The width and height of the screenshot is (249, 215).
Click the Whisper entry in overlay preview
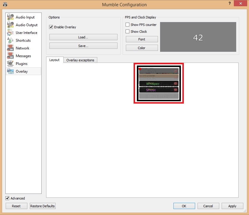159,84
